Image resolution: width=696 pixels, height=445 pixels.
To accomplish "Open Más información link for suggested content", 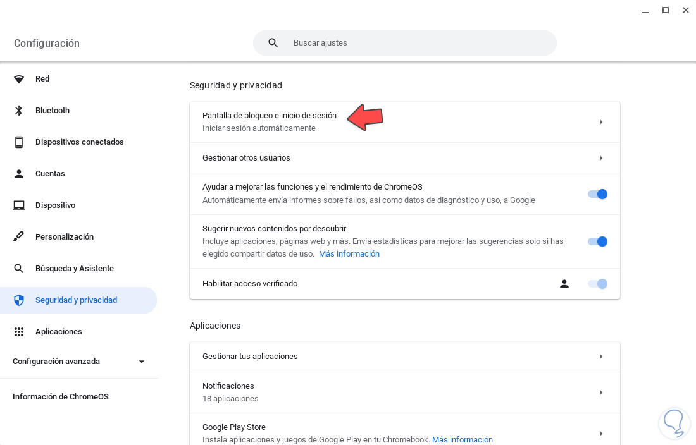I will click(x=349, y=254).
